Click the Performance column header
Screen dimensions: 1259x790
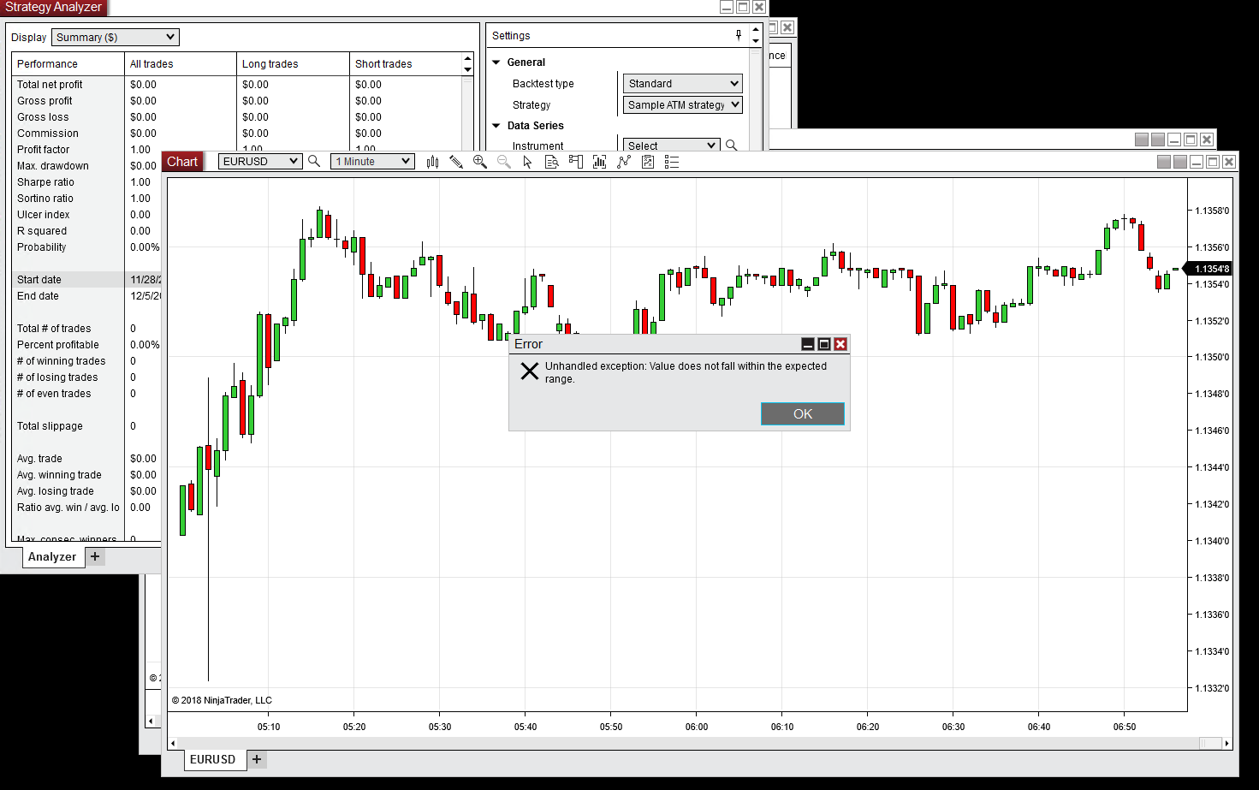tap(68, 64)
